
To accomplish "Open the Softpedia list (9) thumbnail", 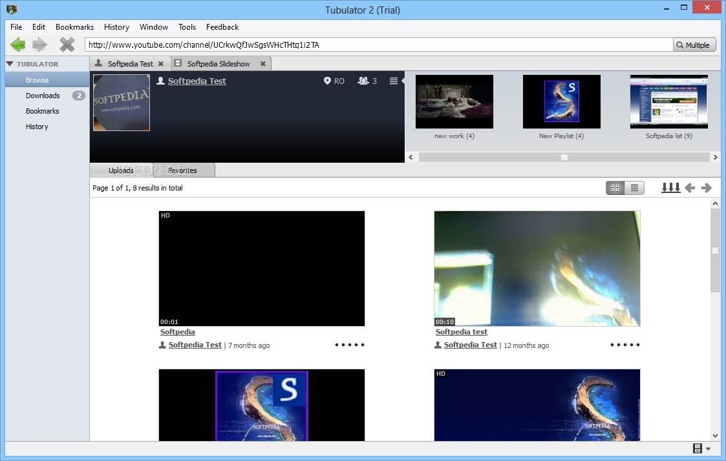I will (669, 102).
